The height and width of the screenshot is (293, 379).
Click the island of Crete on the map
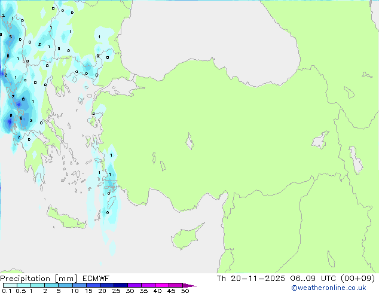point(65,219)
